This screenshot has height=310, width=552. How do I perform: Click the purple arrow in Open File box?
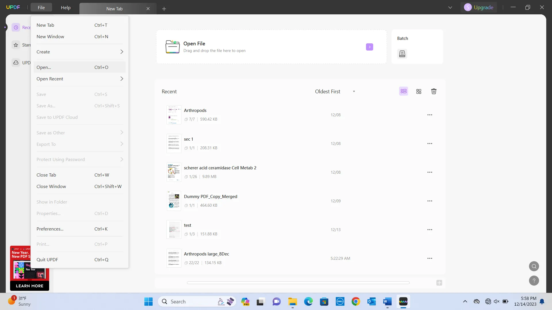point(369,47)
